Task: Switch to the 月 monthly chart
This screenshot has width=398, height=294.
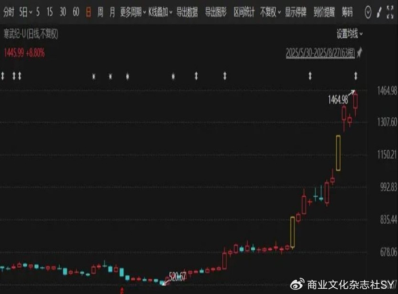Action: [x=112, y=12]
